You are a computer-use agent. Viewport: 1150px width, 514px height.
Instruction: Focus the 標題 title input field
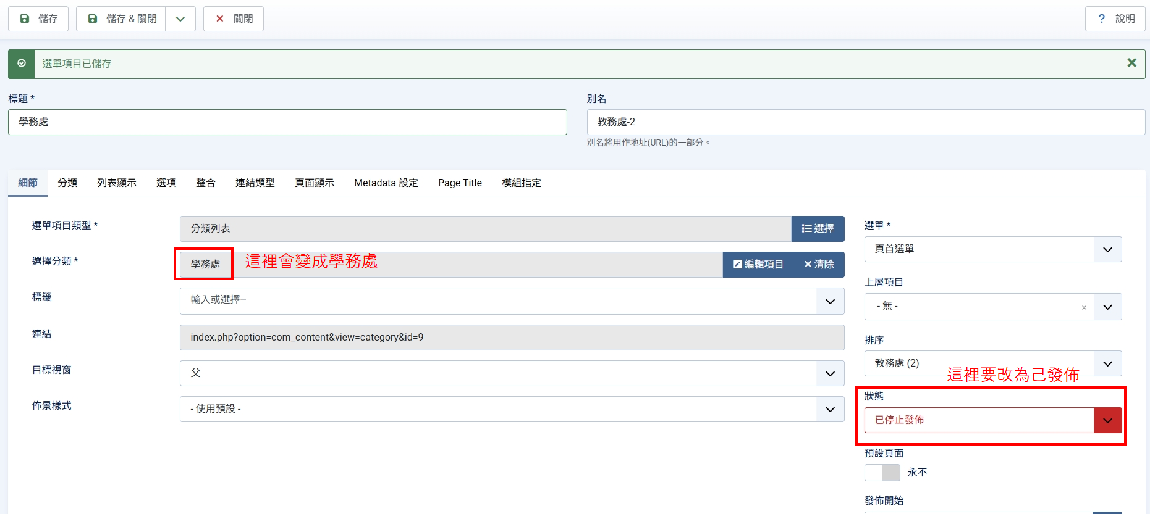click(287, 122)
